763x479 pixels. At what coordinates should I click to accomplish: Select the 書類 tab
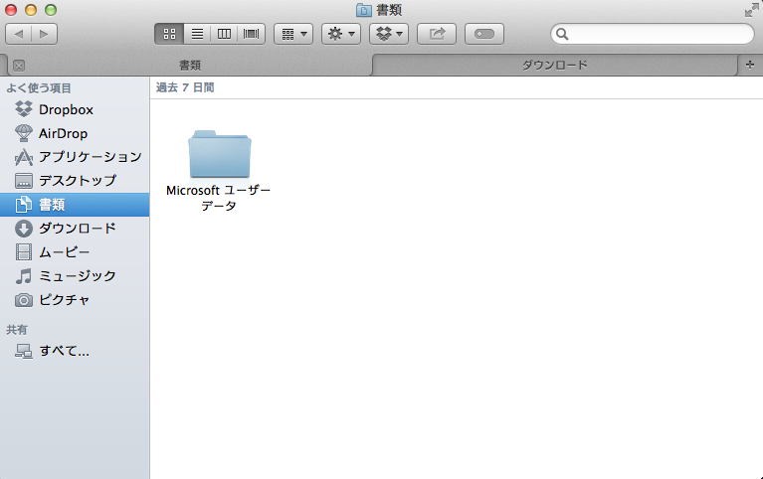190,66
